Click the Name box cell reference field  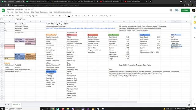coord(5,19)
